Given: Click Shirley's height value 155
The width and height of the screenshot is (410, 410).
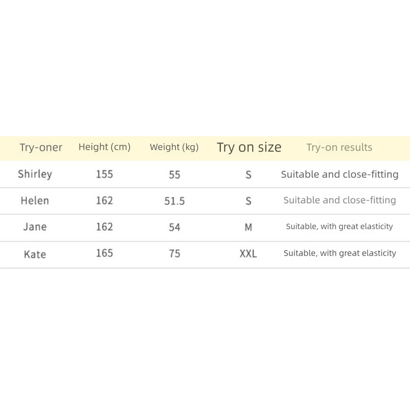Looking at the screenshot, I should click(105, 174).
